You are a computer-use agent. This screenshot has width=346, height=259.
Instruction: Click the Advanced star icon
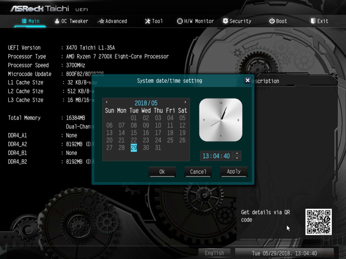click(x=101, y=21)
